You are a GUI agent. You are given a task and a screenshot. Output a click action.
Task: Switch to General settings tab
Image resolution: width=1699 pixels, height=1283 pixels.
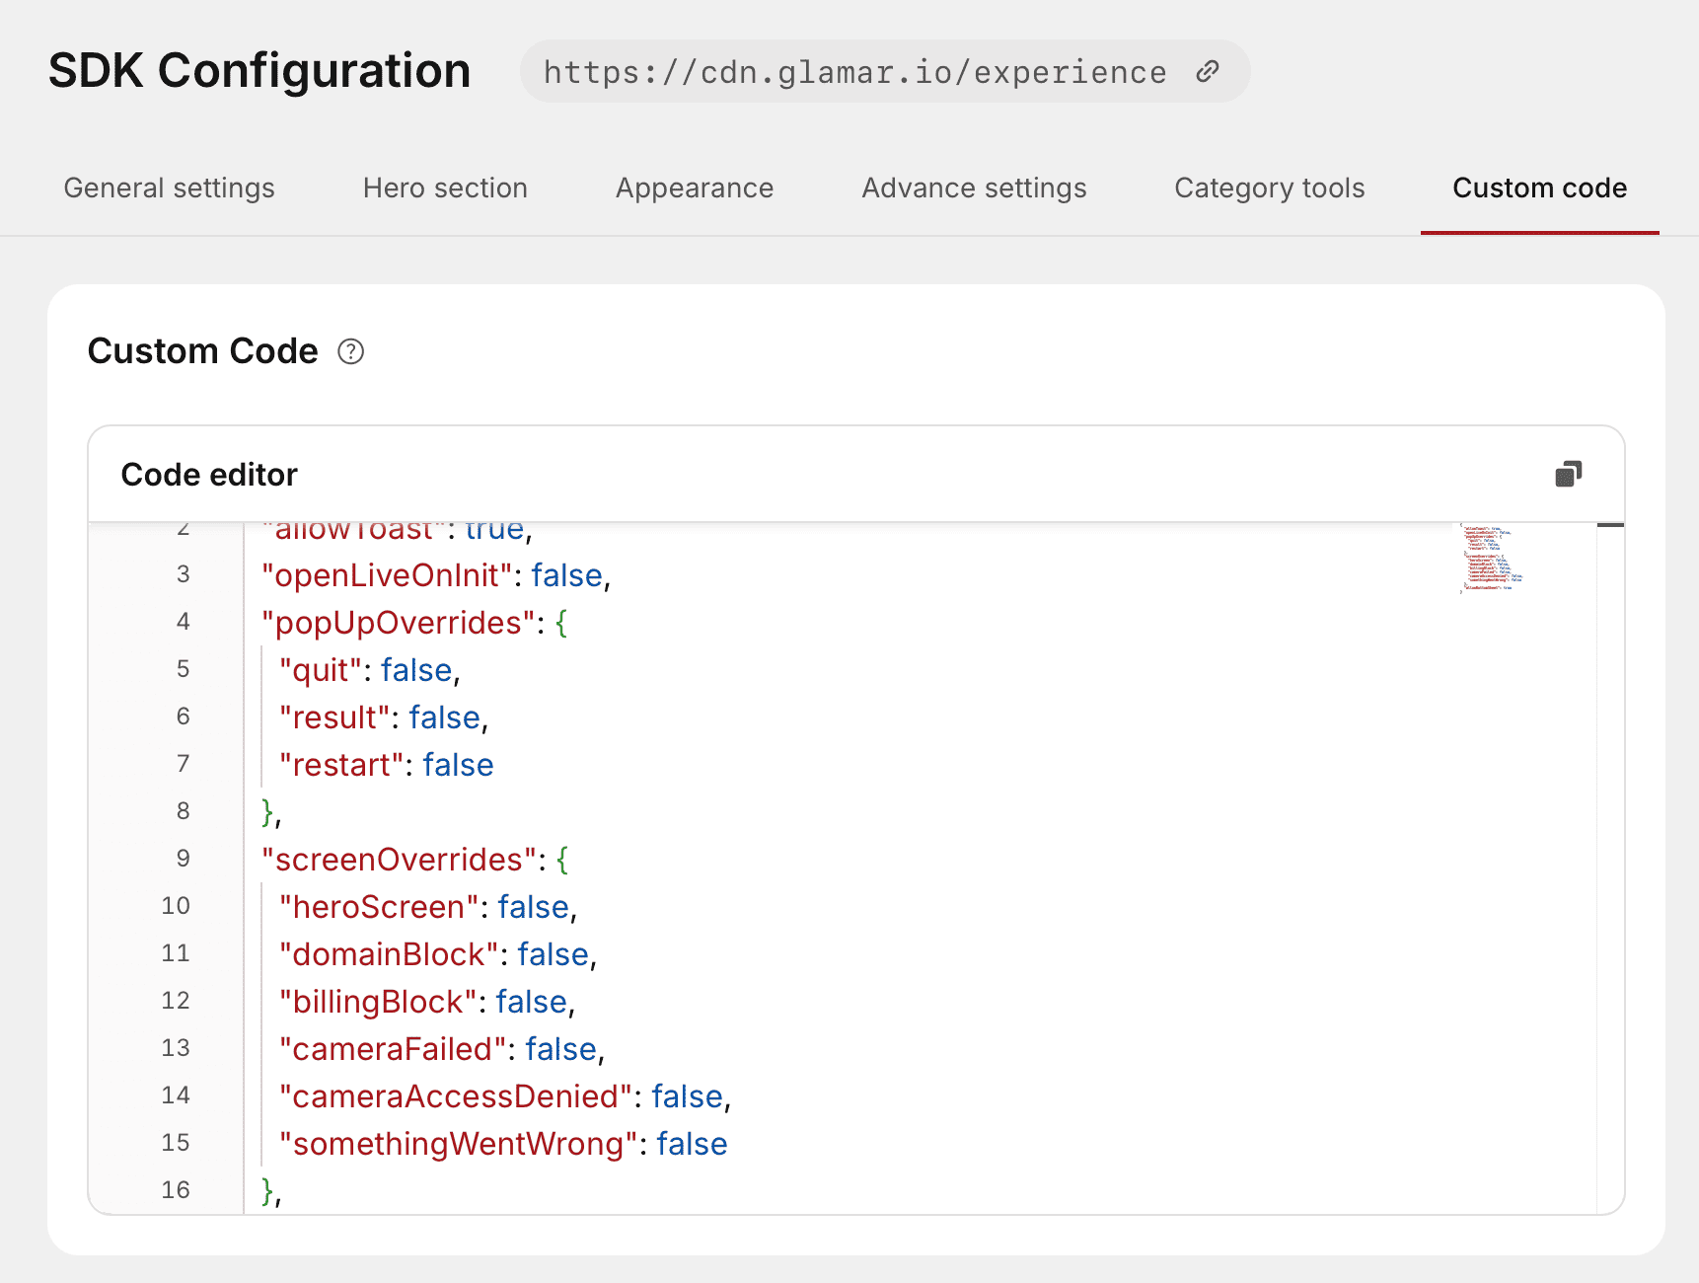pyautogui.click(x=169, y=188)
